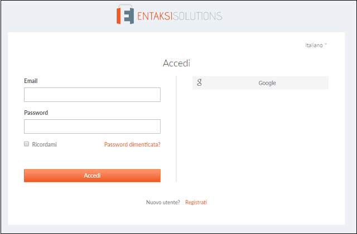Click the Google label inside the button
This screenshot has width=357, height=234.
267,83
